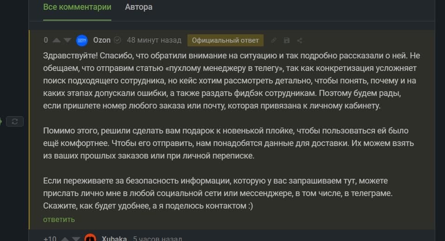
Task: Downvote the Xubaka comment
Action: click(76, 239)
